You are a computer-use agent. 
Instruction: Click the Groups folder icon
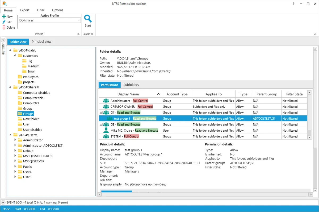(x=20, y=114)
